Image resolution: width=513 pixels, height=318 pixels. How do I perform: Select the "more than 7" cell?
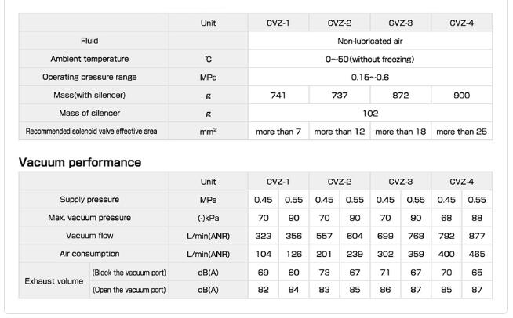click(x=278, y=132)
